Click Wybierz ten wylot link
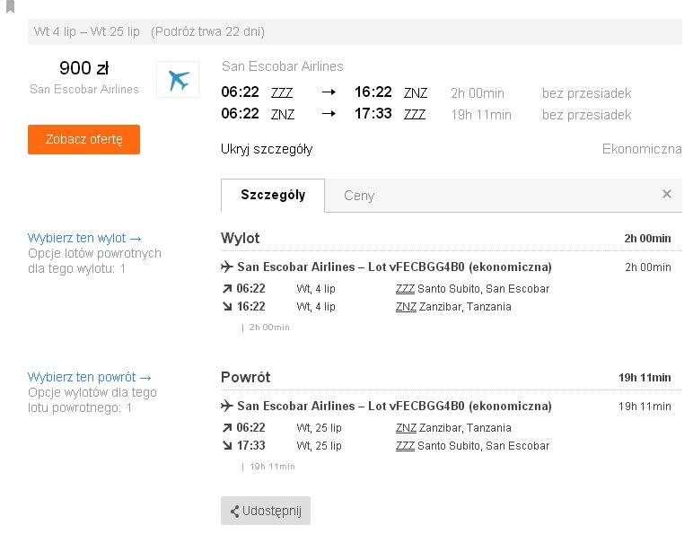693x560 pixels. click(x=84, y=238)
